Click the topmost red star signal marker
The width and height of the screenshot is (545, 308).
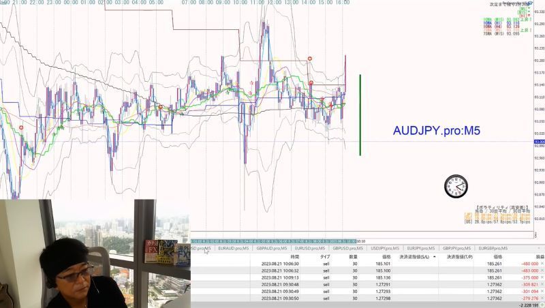[x=310, y=59]
